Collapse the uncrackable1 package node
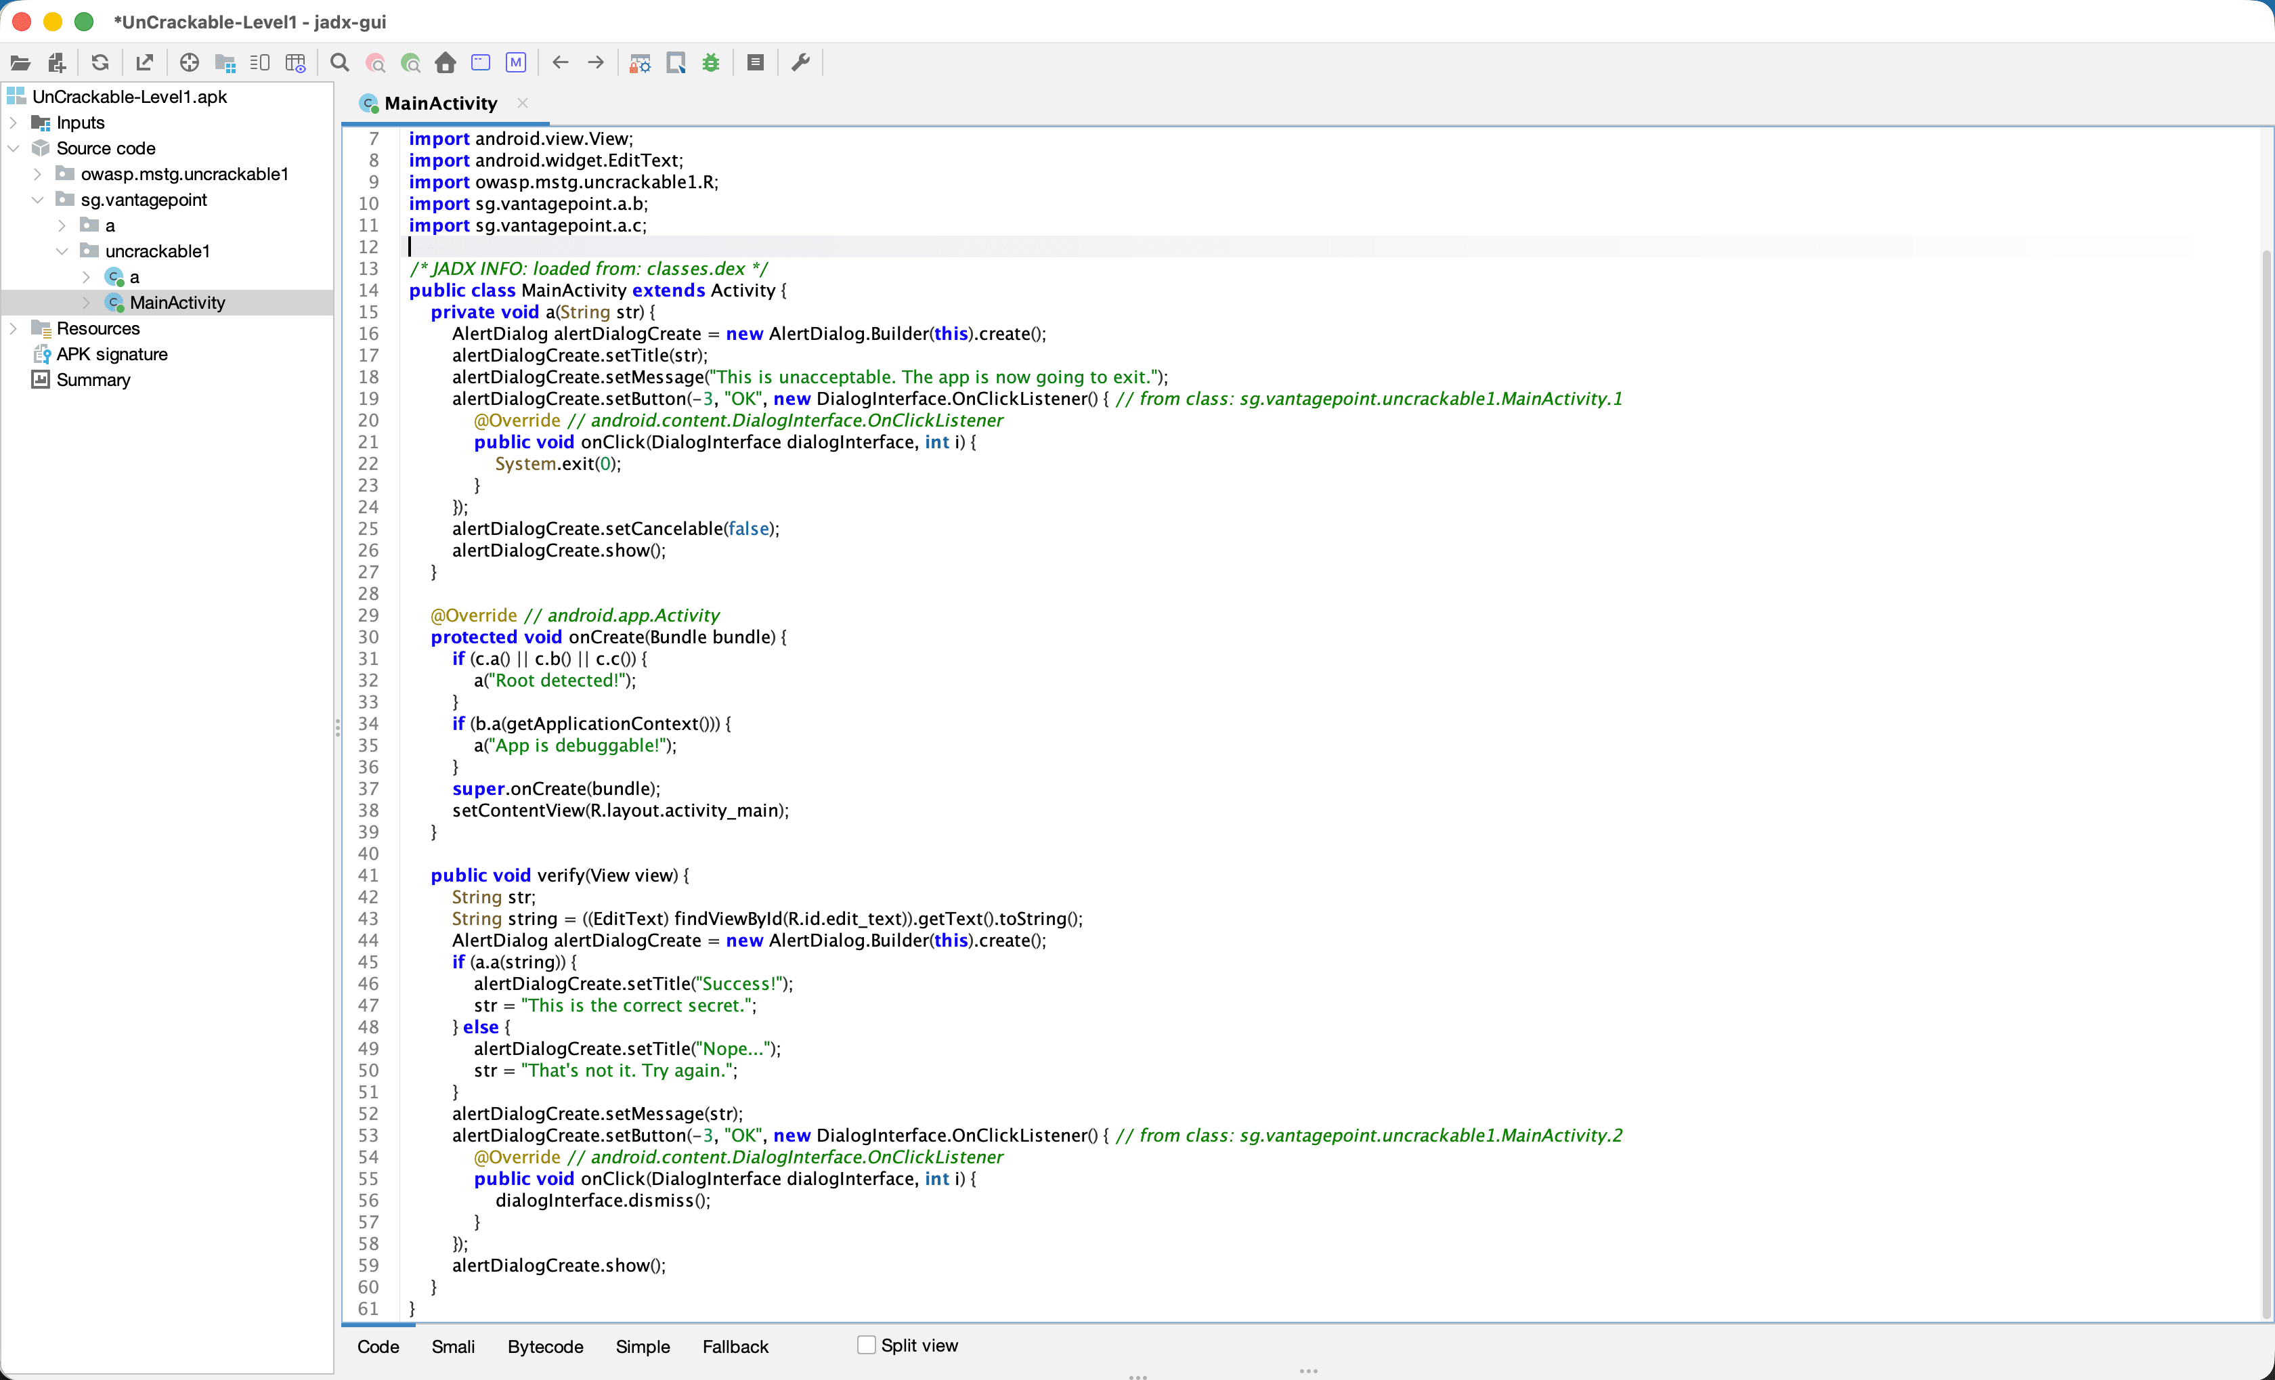Viewport: 2275px width, 1380px height. click(62, 251)
